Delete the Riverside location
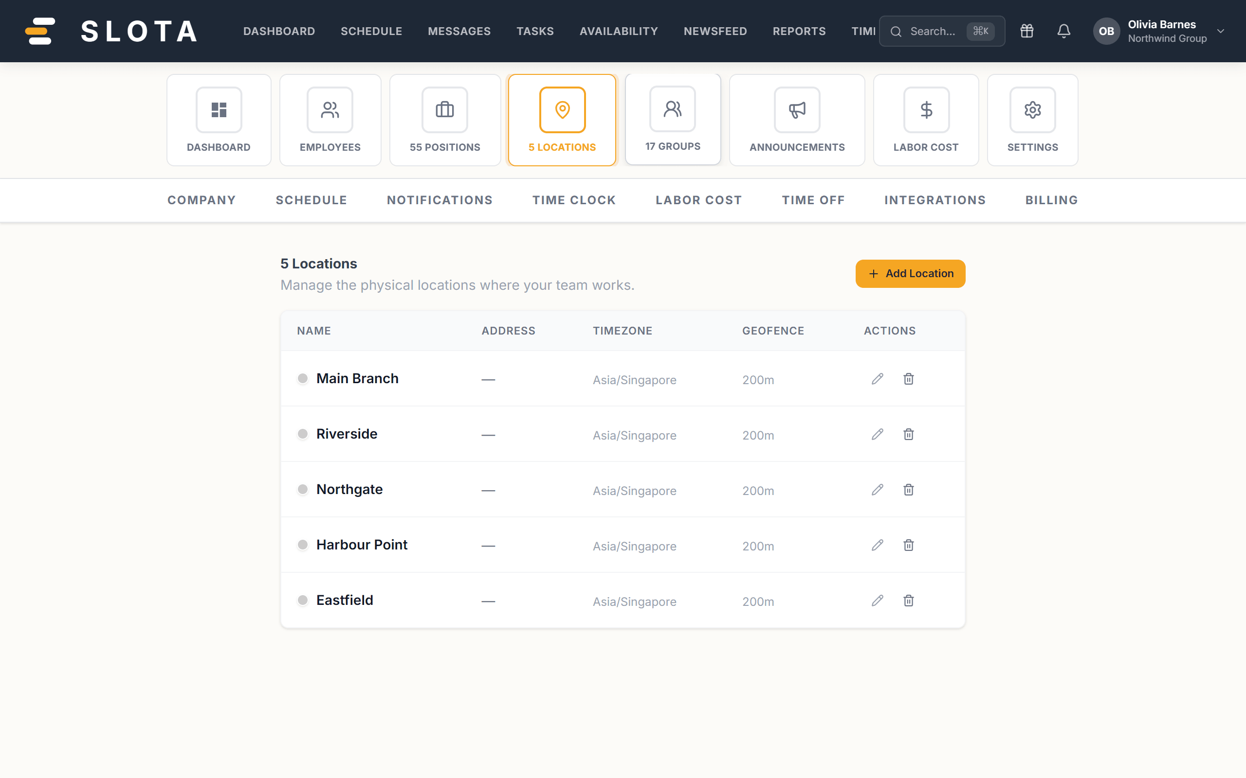This screenshot has height=778, width=1246. coord(908,434)
